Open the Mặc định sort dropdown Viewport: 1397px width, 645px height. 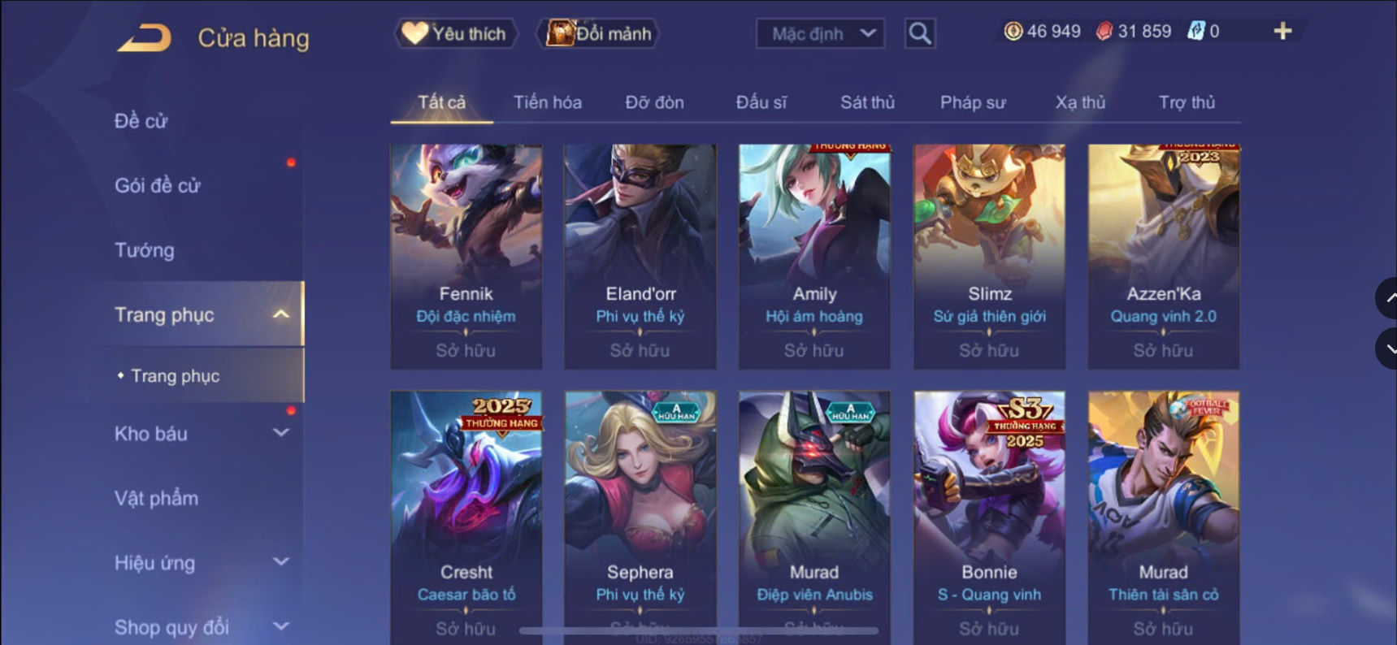(821, 33)
